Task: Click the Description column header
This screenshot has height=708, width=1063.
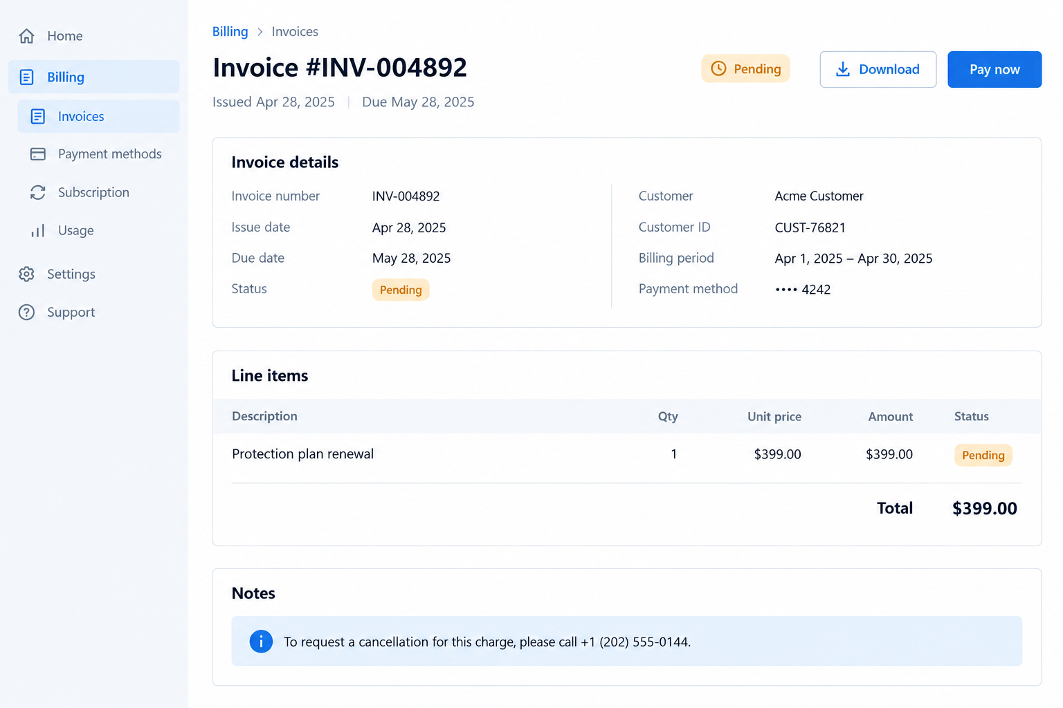Action: click(x=264, y=416)
